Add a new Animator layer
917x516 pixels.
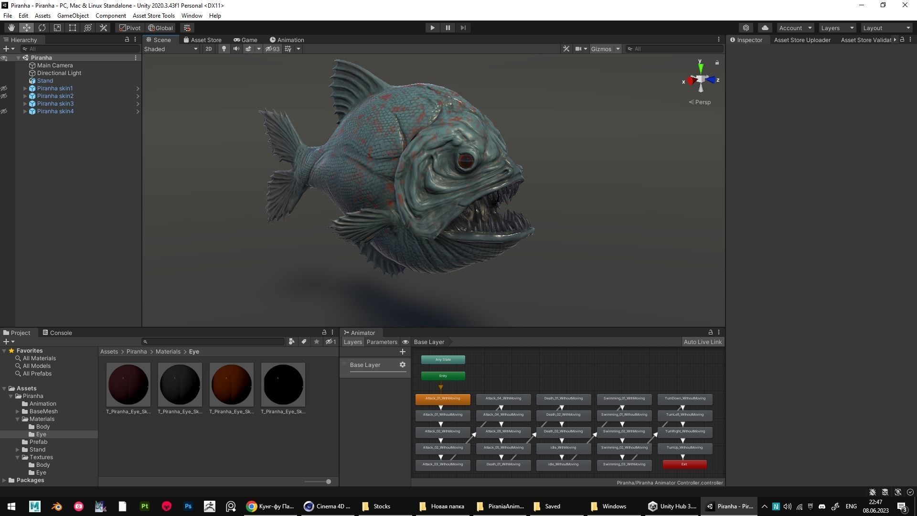click(x=403, y=352)
